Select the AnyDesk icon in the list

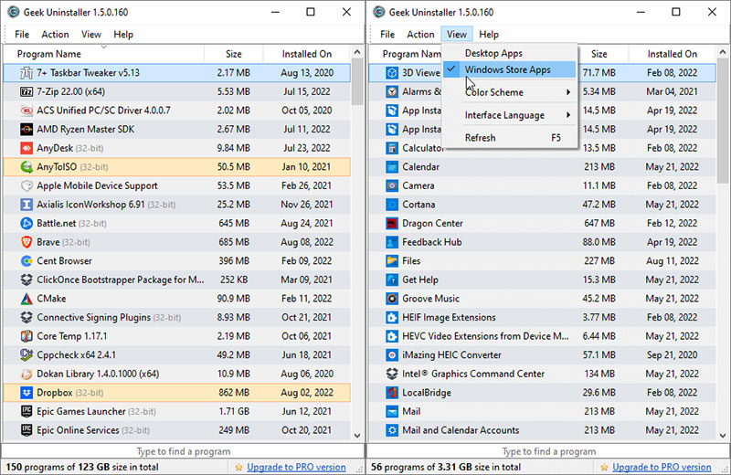tap(26, 148)
